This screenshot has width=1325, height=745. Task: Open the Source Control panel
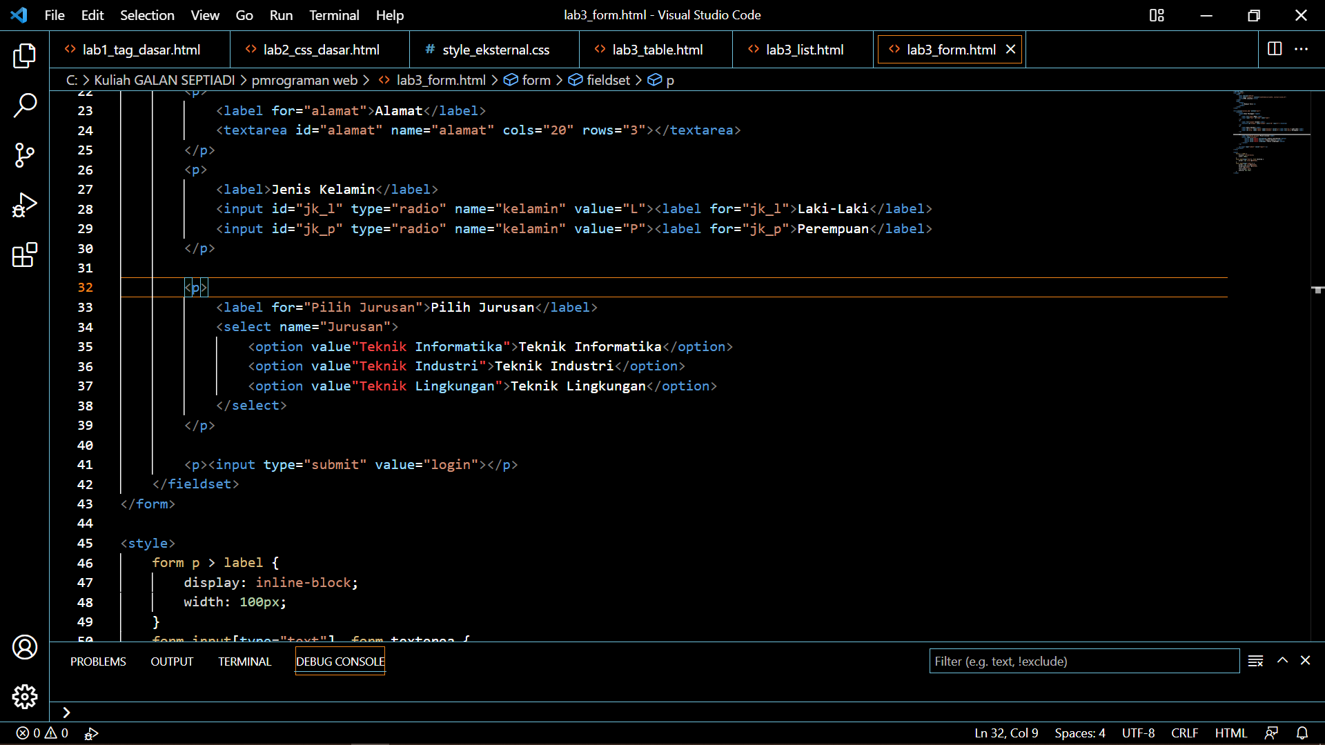(x=25, y=155)
